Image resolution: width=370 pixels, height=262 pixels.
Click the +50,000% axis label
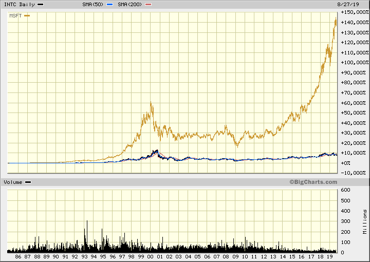(x=353, y=113)
